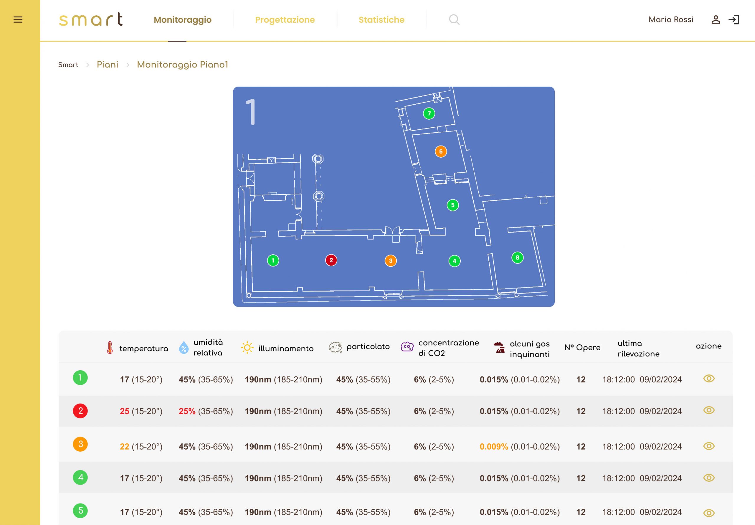Open the search magnifier icon
Viewport: 755px width, 525px height.
click(454, 20)
